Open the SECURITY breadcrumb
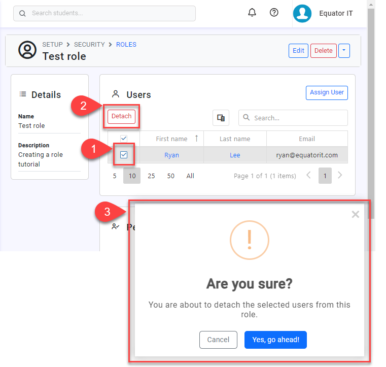The image size is (386, 367). 89,45
